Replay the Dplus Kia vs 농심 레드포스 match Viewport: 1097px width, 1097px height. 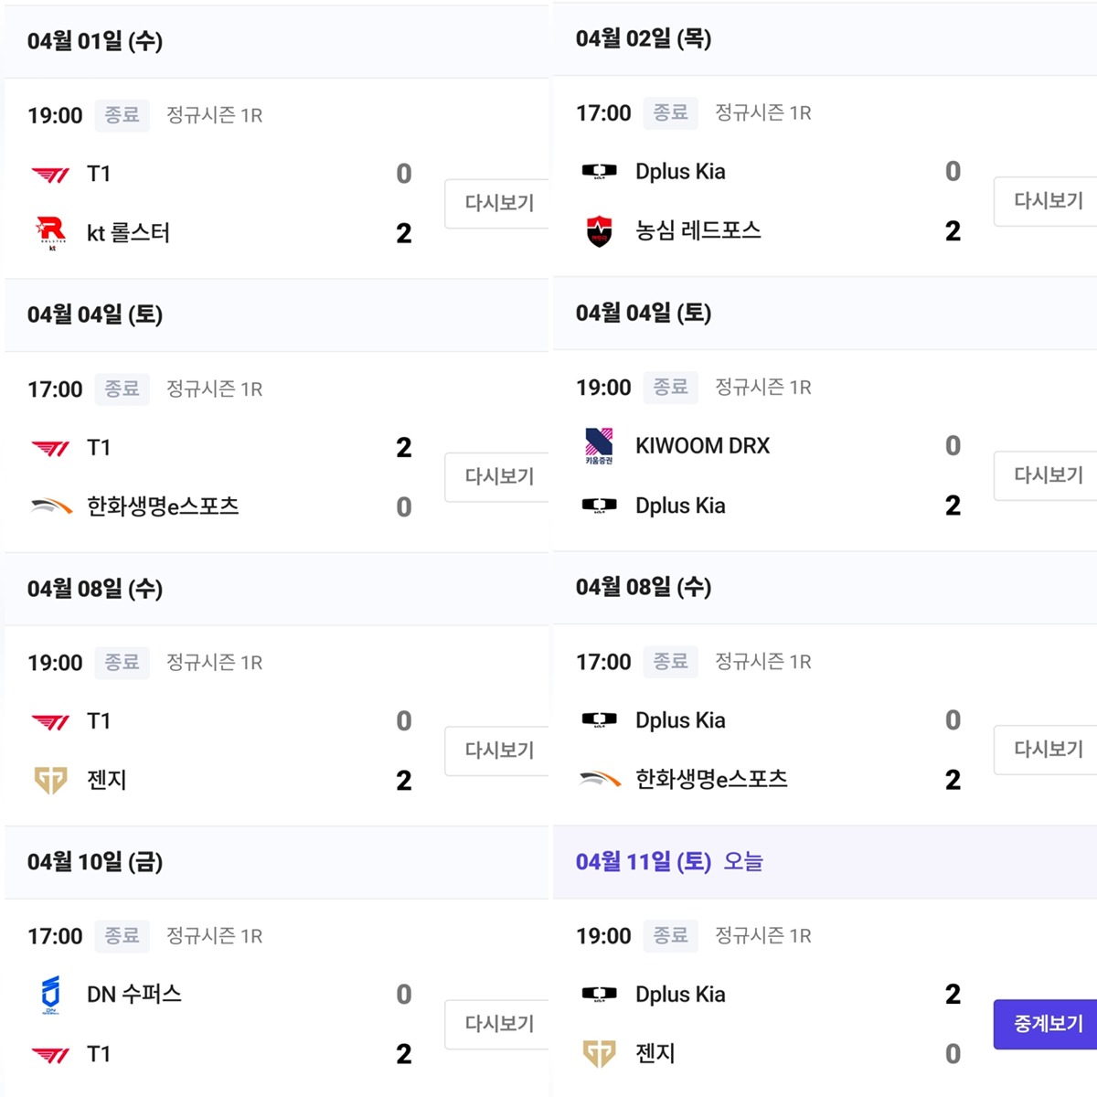1047,201
